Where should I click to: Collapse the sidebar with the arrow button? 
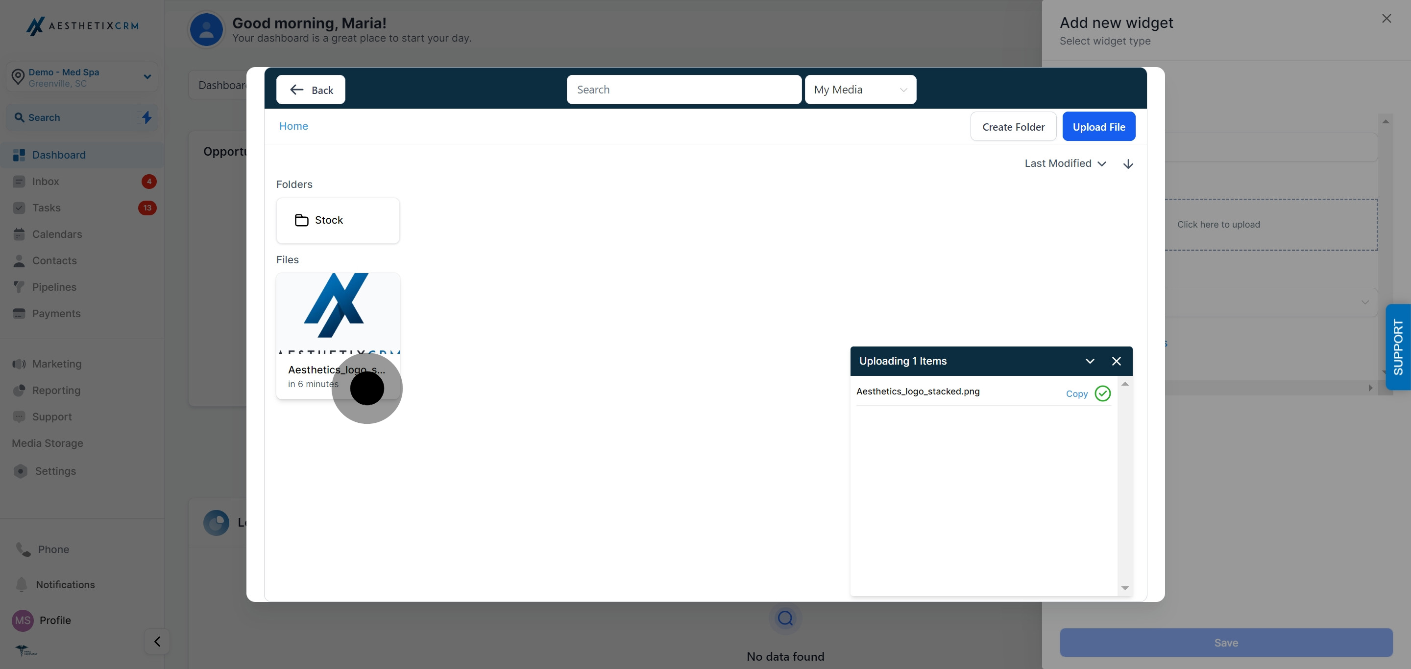click(157, 641)
